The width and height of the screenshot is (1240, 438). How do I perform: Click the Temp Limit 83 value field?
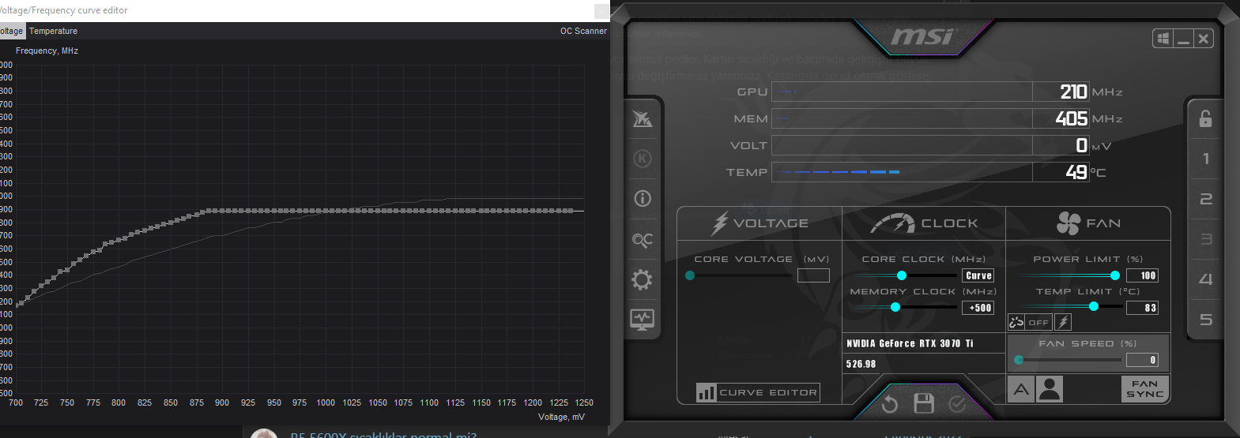point(1143,308)
